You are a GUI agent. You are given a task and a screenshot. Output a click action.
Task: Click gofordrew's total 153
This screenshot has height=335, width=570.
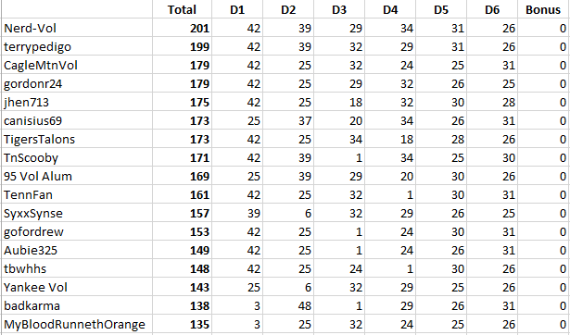pyautogui.click(x=183, y=231)
